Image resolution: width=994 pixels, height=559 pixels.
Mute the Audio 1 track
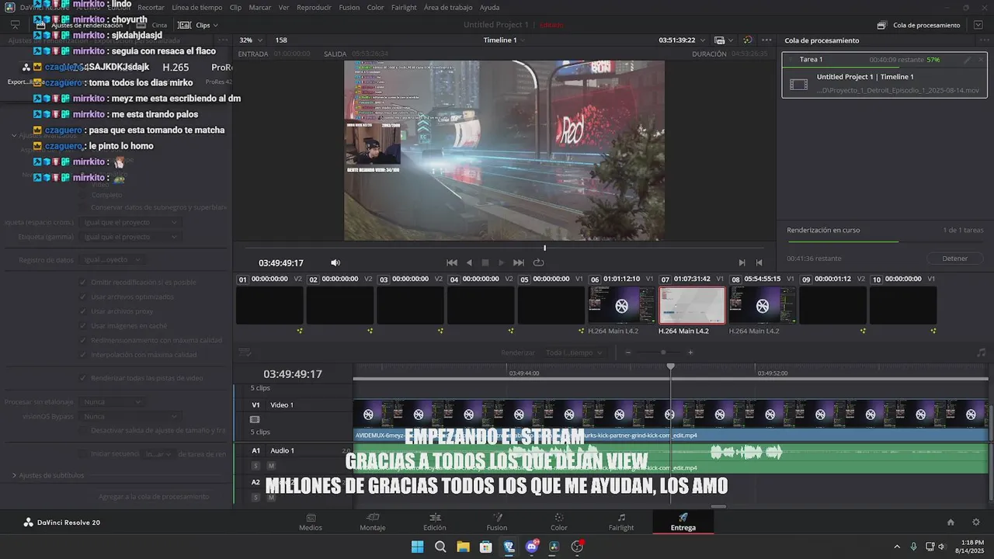tap(271, 466)
